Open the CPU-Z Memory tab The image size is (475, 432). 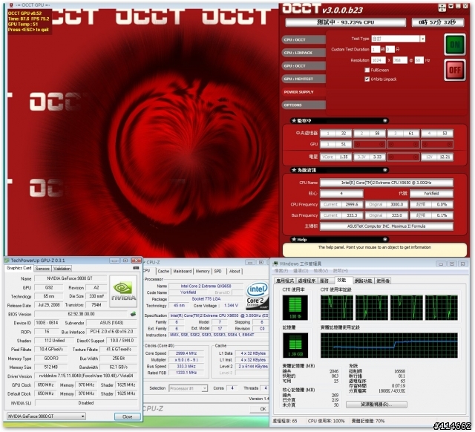203,271
